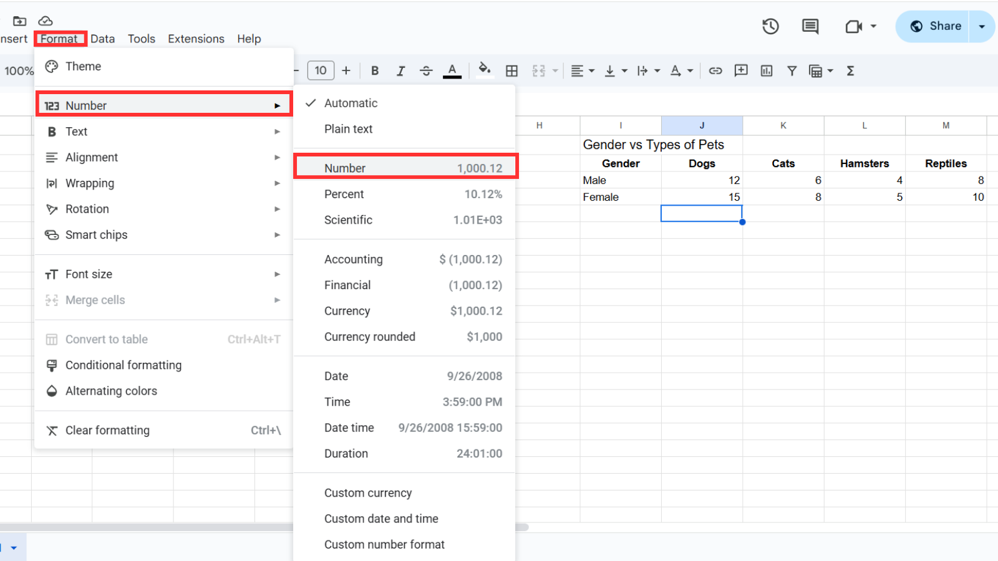
Task: Open Custom number format option
Action: [405, 545]
